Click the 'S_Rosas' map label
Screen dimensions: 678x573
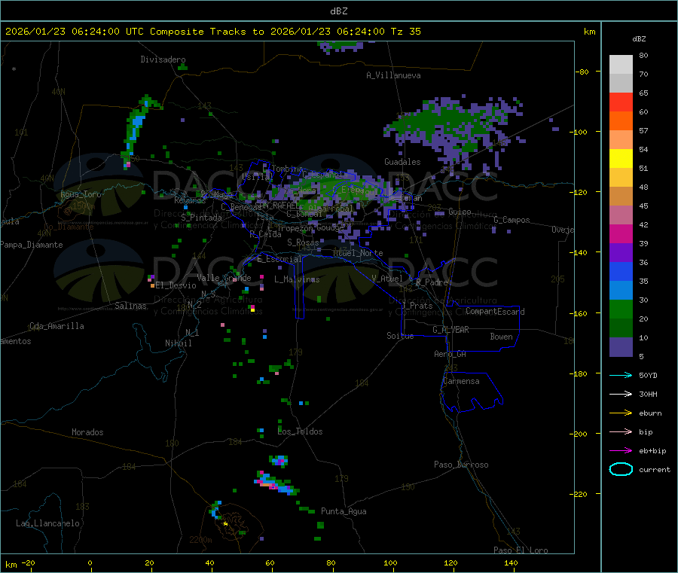303,242
